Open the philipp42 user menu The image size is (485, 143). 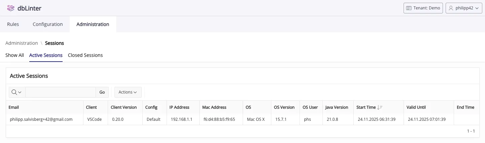464,8
